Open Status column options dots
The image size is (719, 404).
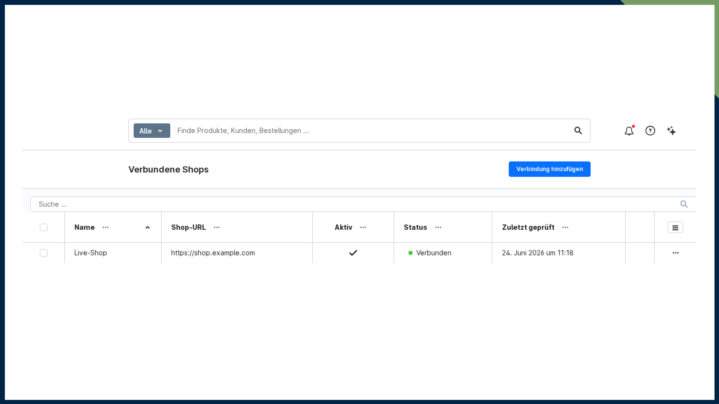pos(438,227)
